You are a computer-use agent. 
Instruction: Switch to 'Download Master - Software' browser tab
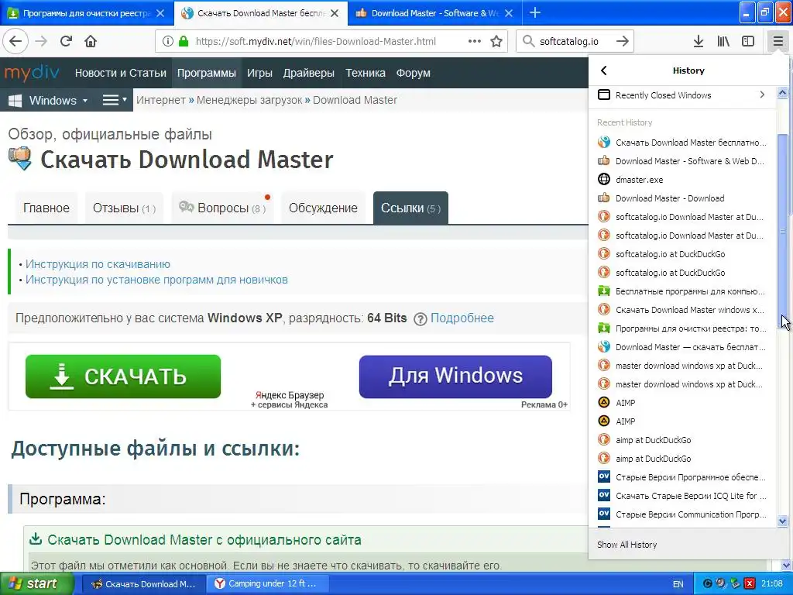[x=434, y=13]
